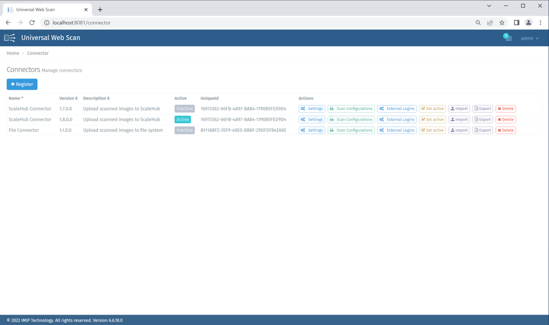Viewport: 549px width, 325px height.
Task: Click Set active for ScaleHub 1.8.0.0
Action: pos(432,120)
